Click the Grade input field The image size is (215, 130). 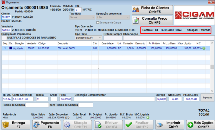54,99
